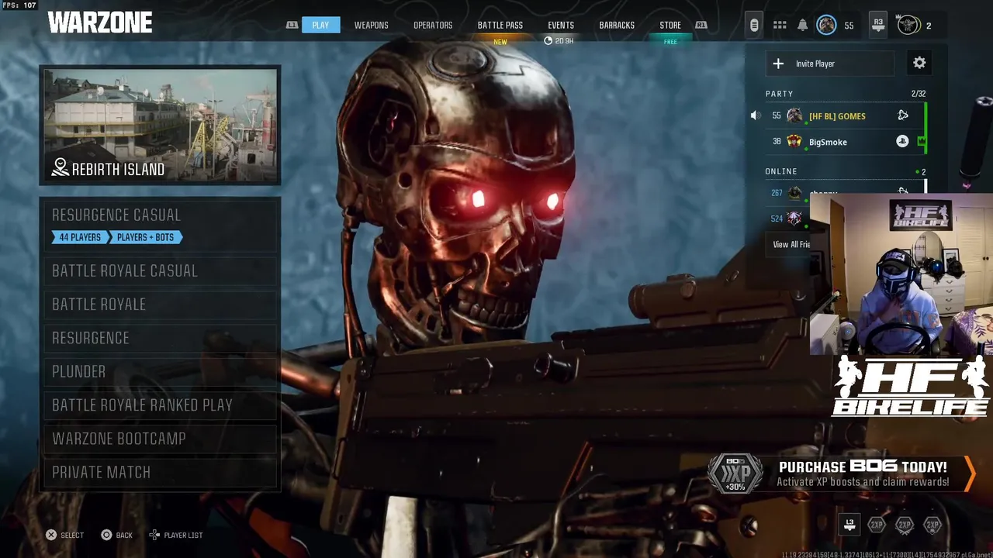Click the Players + Bots tag
The width and height of the screenshot is (993, 558).
(x=146, y=237)
